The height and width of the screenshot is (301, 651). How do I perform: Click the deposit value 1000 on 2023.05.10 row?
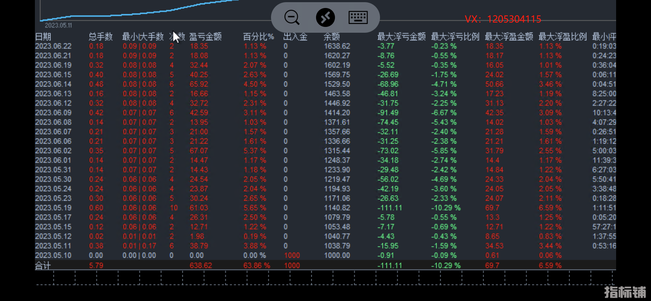tap(292, 255)
